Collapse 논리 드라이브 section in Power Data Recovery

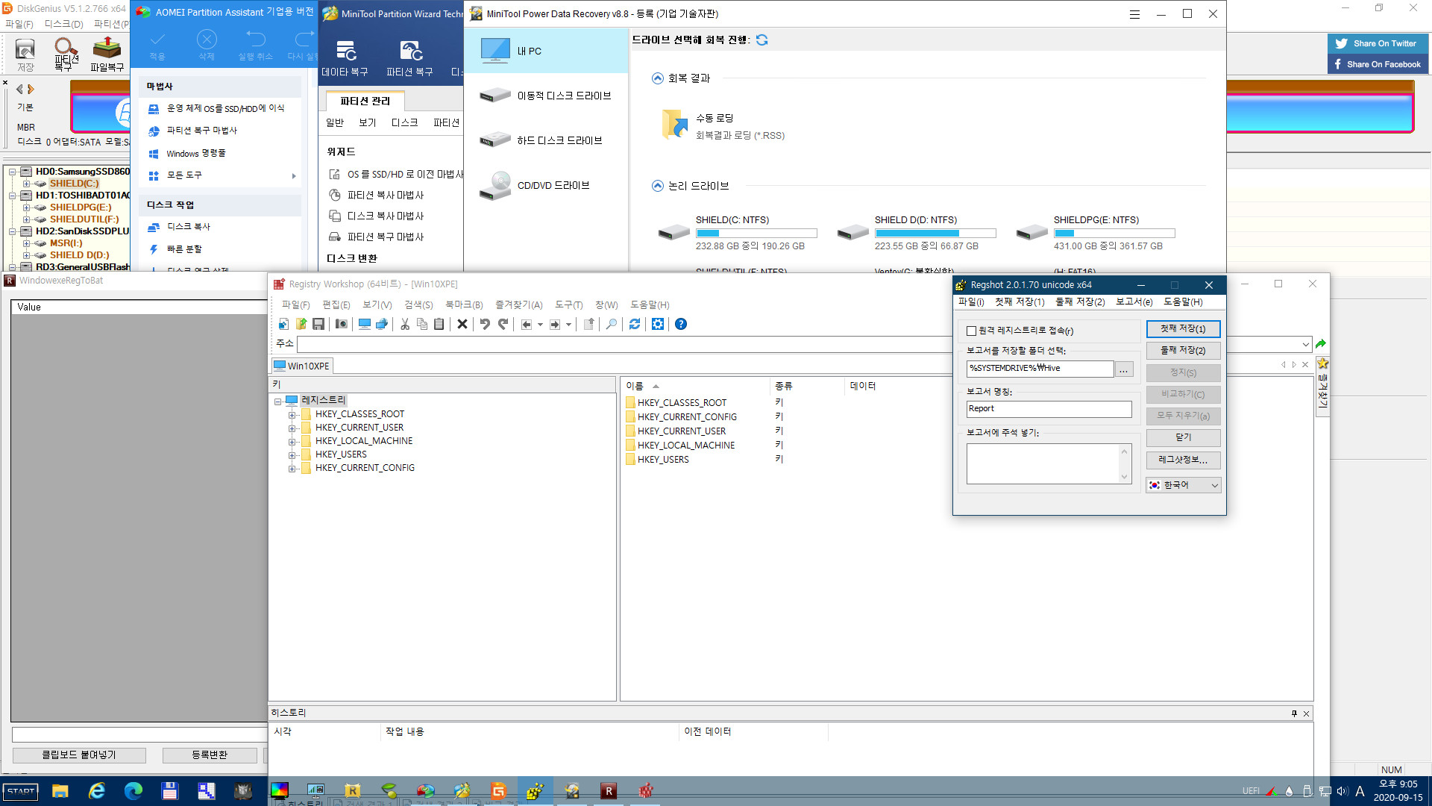(657, 186)
